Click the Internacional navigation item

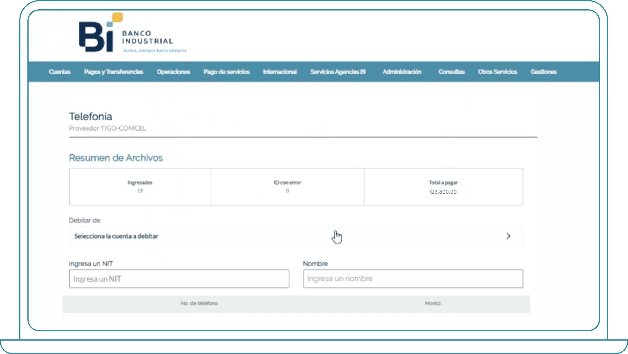pyautogui.click(x=280, y=72)
